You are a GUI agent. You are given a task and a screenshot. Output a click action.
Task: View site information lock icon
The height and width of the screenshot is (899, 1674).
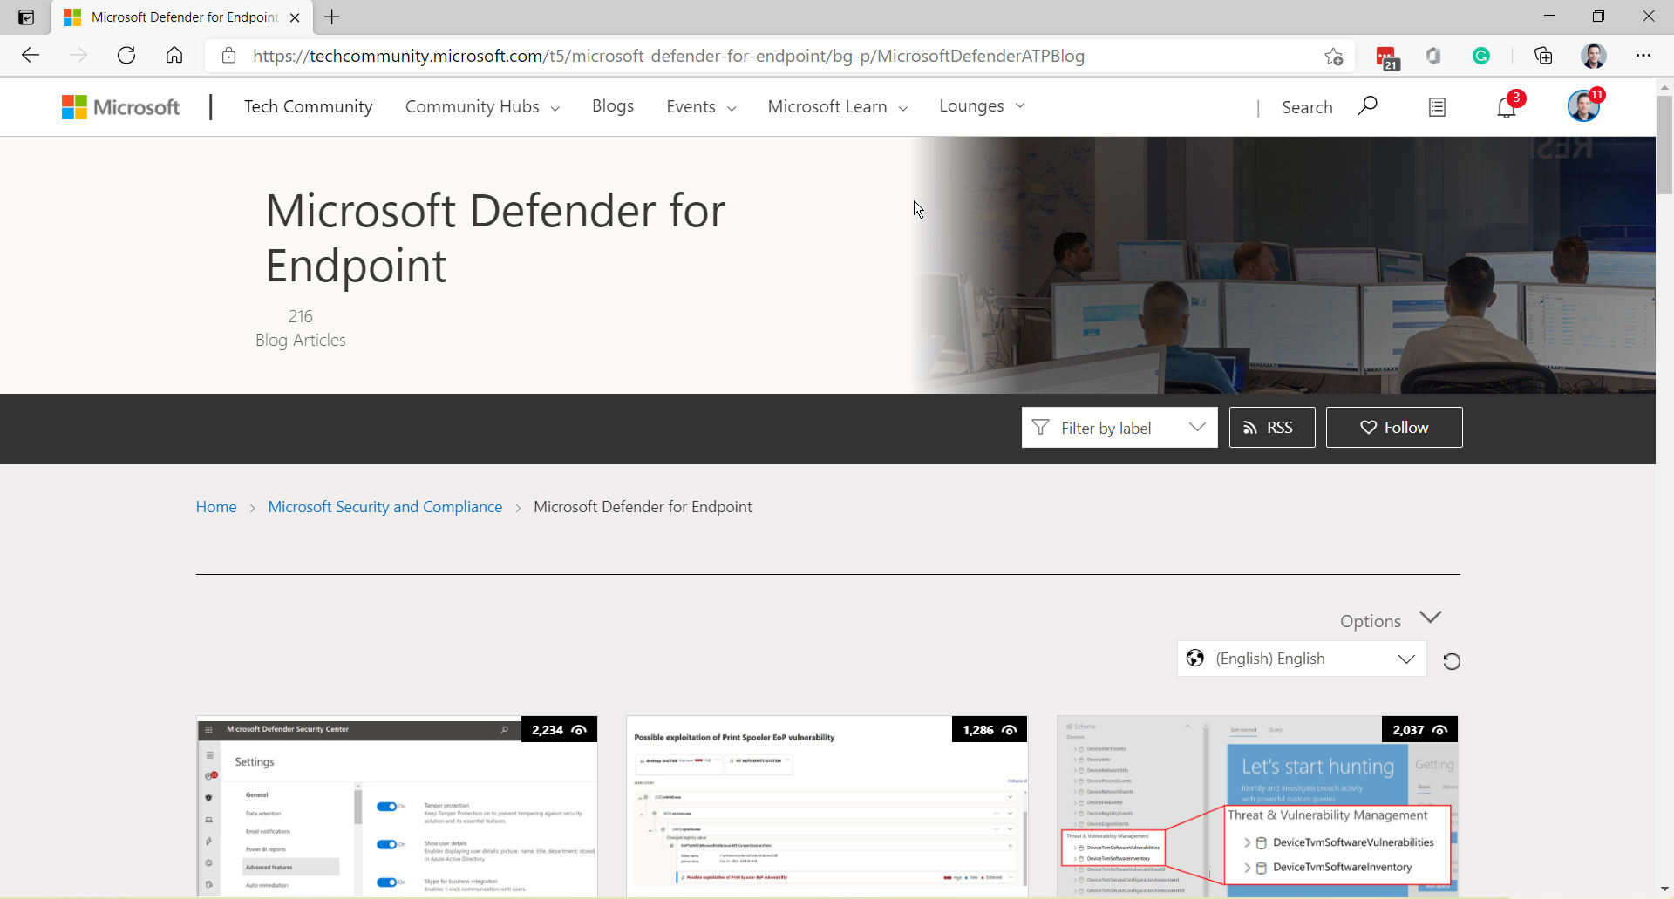click(228, 56)
